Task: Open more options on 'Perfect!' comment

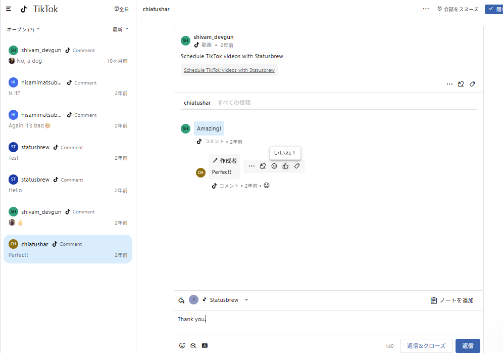Action: (251, 166)
